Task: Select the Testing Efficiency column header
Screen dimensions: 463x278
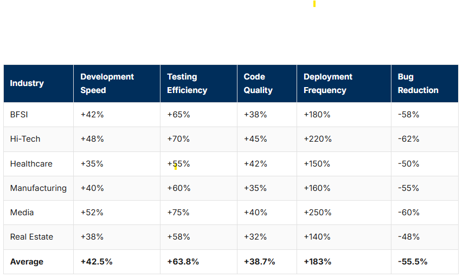Action: (x=187, y=83)
